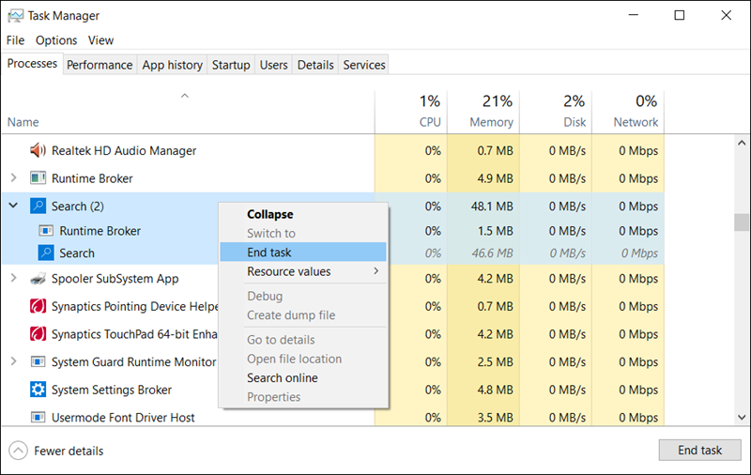Viewport: 751px width, 475px height.
Task: Expand the Runtime Broker process group
Action: click(x=13, y=178)
